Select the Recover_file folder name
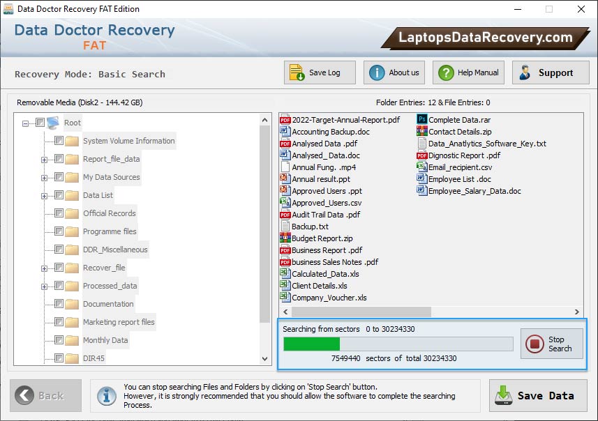 (104, 268)
